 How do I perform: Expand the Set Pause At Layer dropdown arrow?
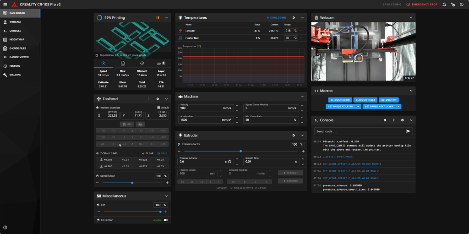(x=357, y=106)
